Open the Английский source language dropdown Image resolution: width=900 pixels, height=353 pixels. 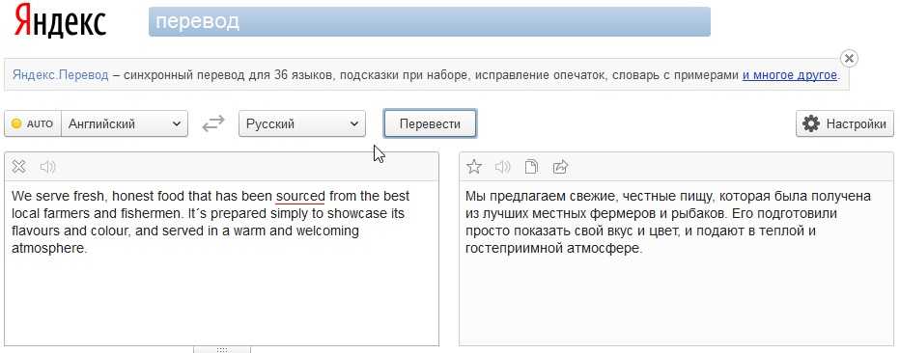tap(125, 123)
